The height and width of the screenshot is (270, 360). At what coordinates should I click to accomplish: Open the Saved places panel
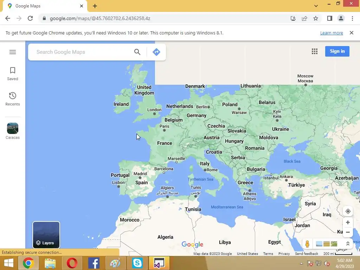[x=13, y=74]
